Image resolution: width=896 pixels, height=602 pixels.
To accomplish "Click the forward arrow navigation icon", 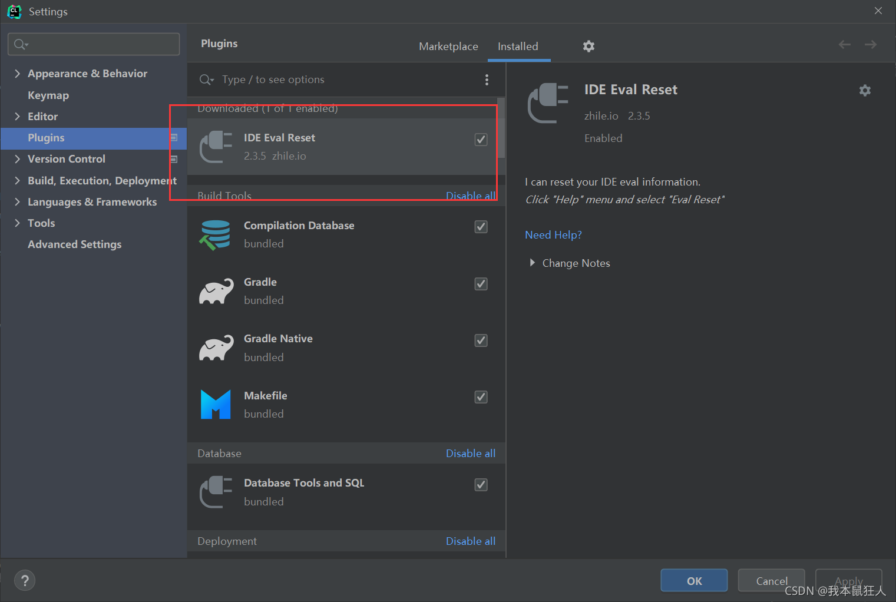I will click(871, 45).
